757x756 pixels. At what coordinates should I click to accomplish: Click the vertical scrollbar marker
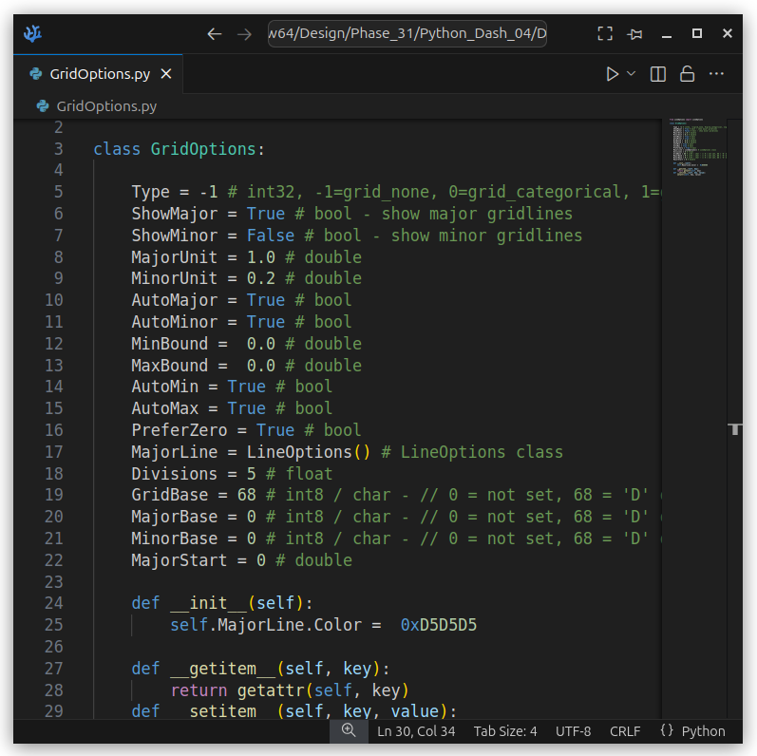[x=735, y=429]
